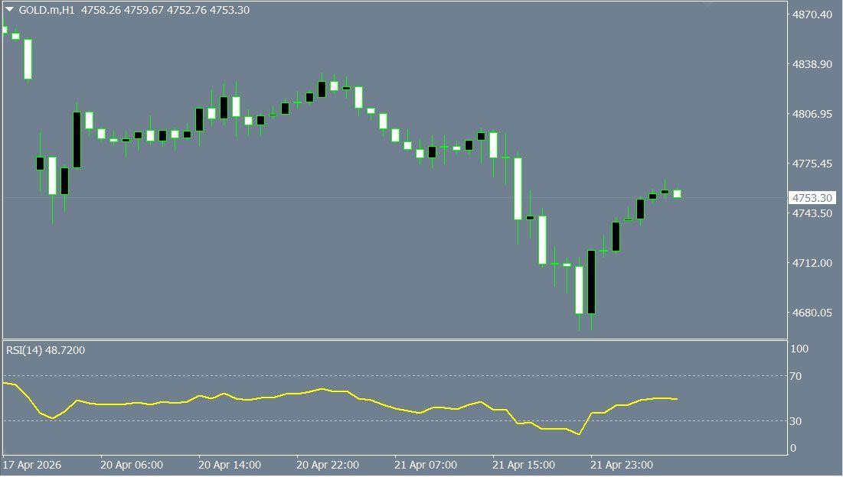
Task: Open the dropdown arrow beside GOLD.m,H1
Action: [10, 9]
